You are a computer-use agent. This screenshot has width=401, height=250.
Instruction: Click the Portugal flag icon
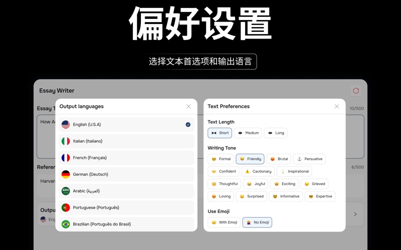66,207
